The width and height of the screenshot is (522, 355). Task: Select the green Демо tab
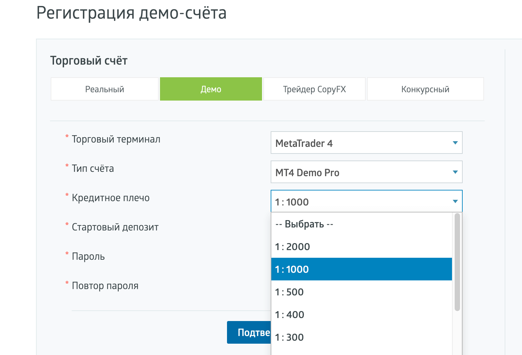click(211, 89)
